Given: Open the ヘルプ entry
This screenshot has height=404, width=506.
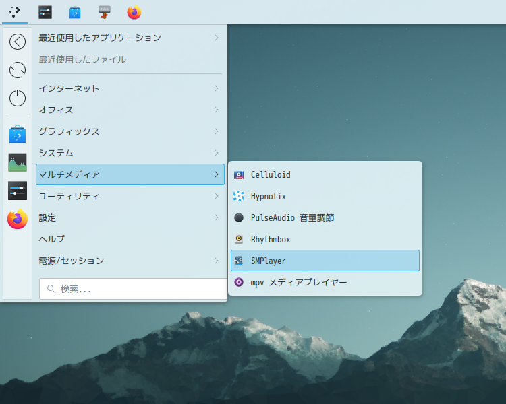Looking at the screenshot, I should [x=130, y=239].
